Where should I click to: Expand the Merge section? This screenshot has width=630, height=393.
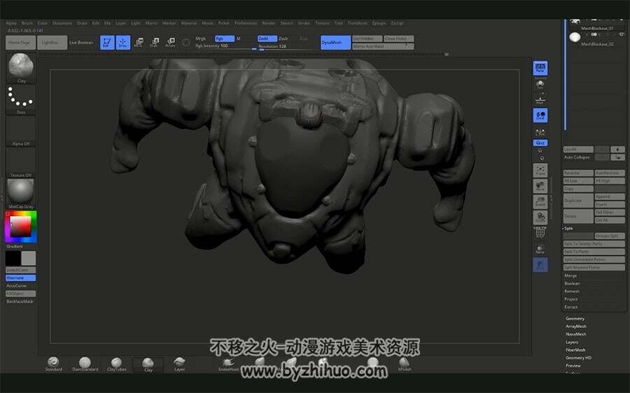[x=570, y=276]
